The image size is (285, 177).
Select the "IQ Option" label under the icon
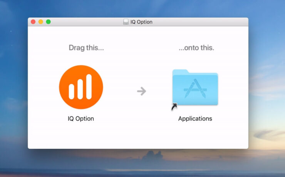[x=81, y=119]
